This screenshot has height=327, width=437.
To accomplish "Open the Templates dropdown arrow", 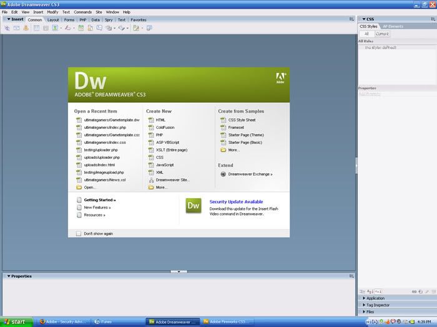I will pyautogui.click(x=142, y=28).
